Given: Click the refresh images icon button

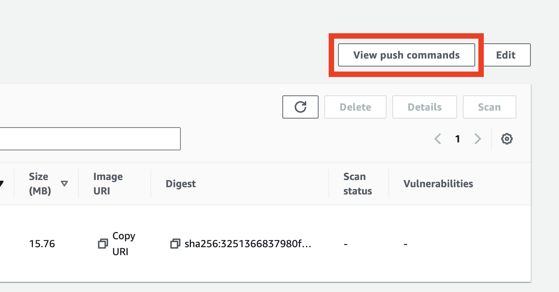Looking at the screenshot, I should tap(300, 107).
